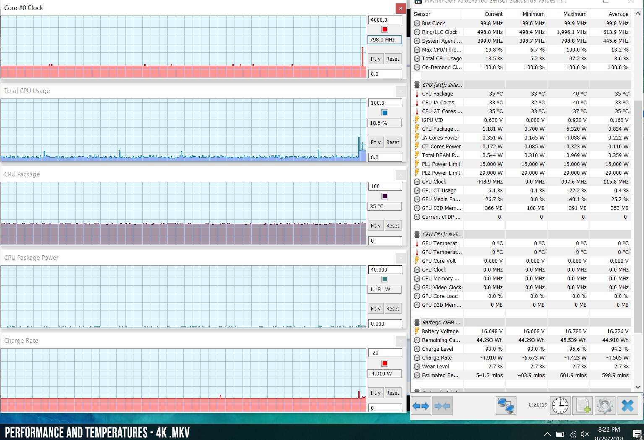Click the expand sensor columns blue arrows icon
Viewport: 644px width, 440px height.
coord(421,406)
